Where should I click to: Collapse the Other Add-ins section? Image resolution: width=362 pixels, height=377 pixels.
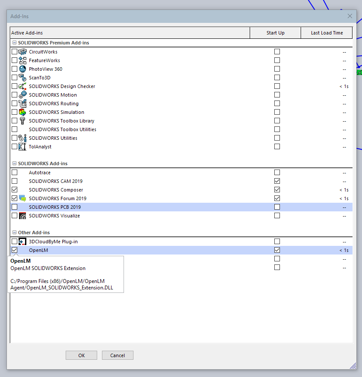click(15, 232)
